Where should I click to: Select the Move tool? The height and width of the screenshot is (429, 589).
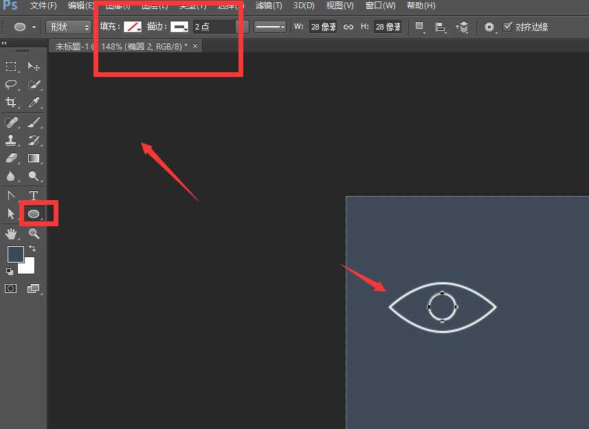[33, 67]
